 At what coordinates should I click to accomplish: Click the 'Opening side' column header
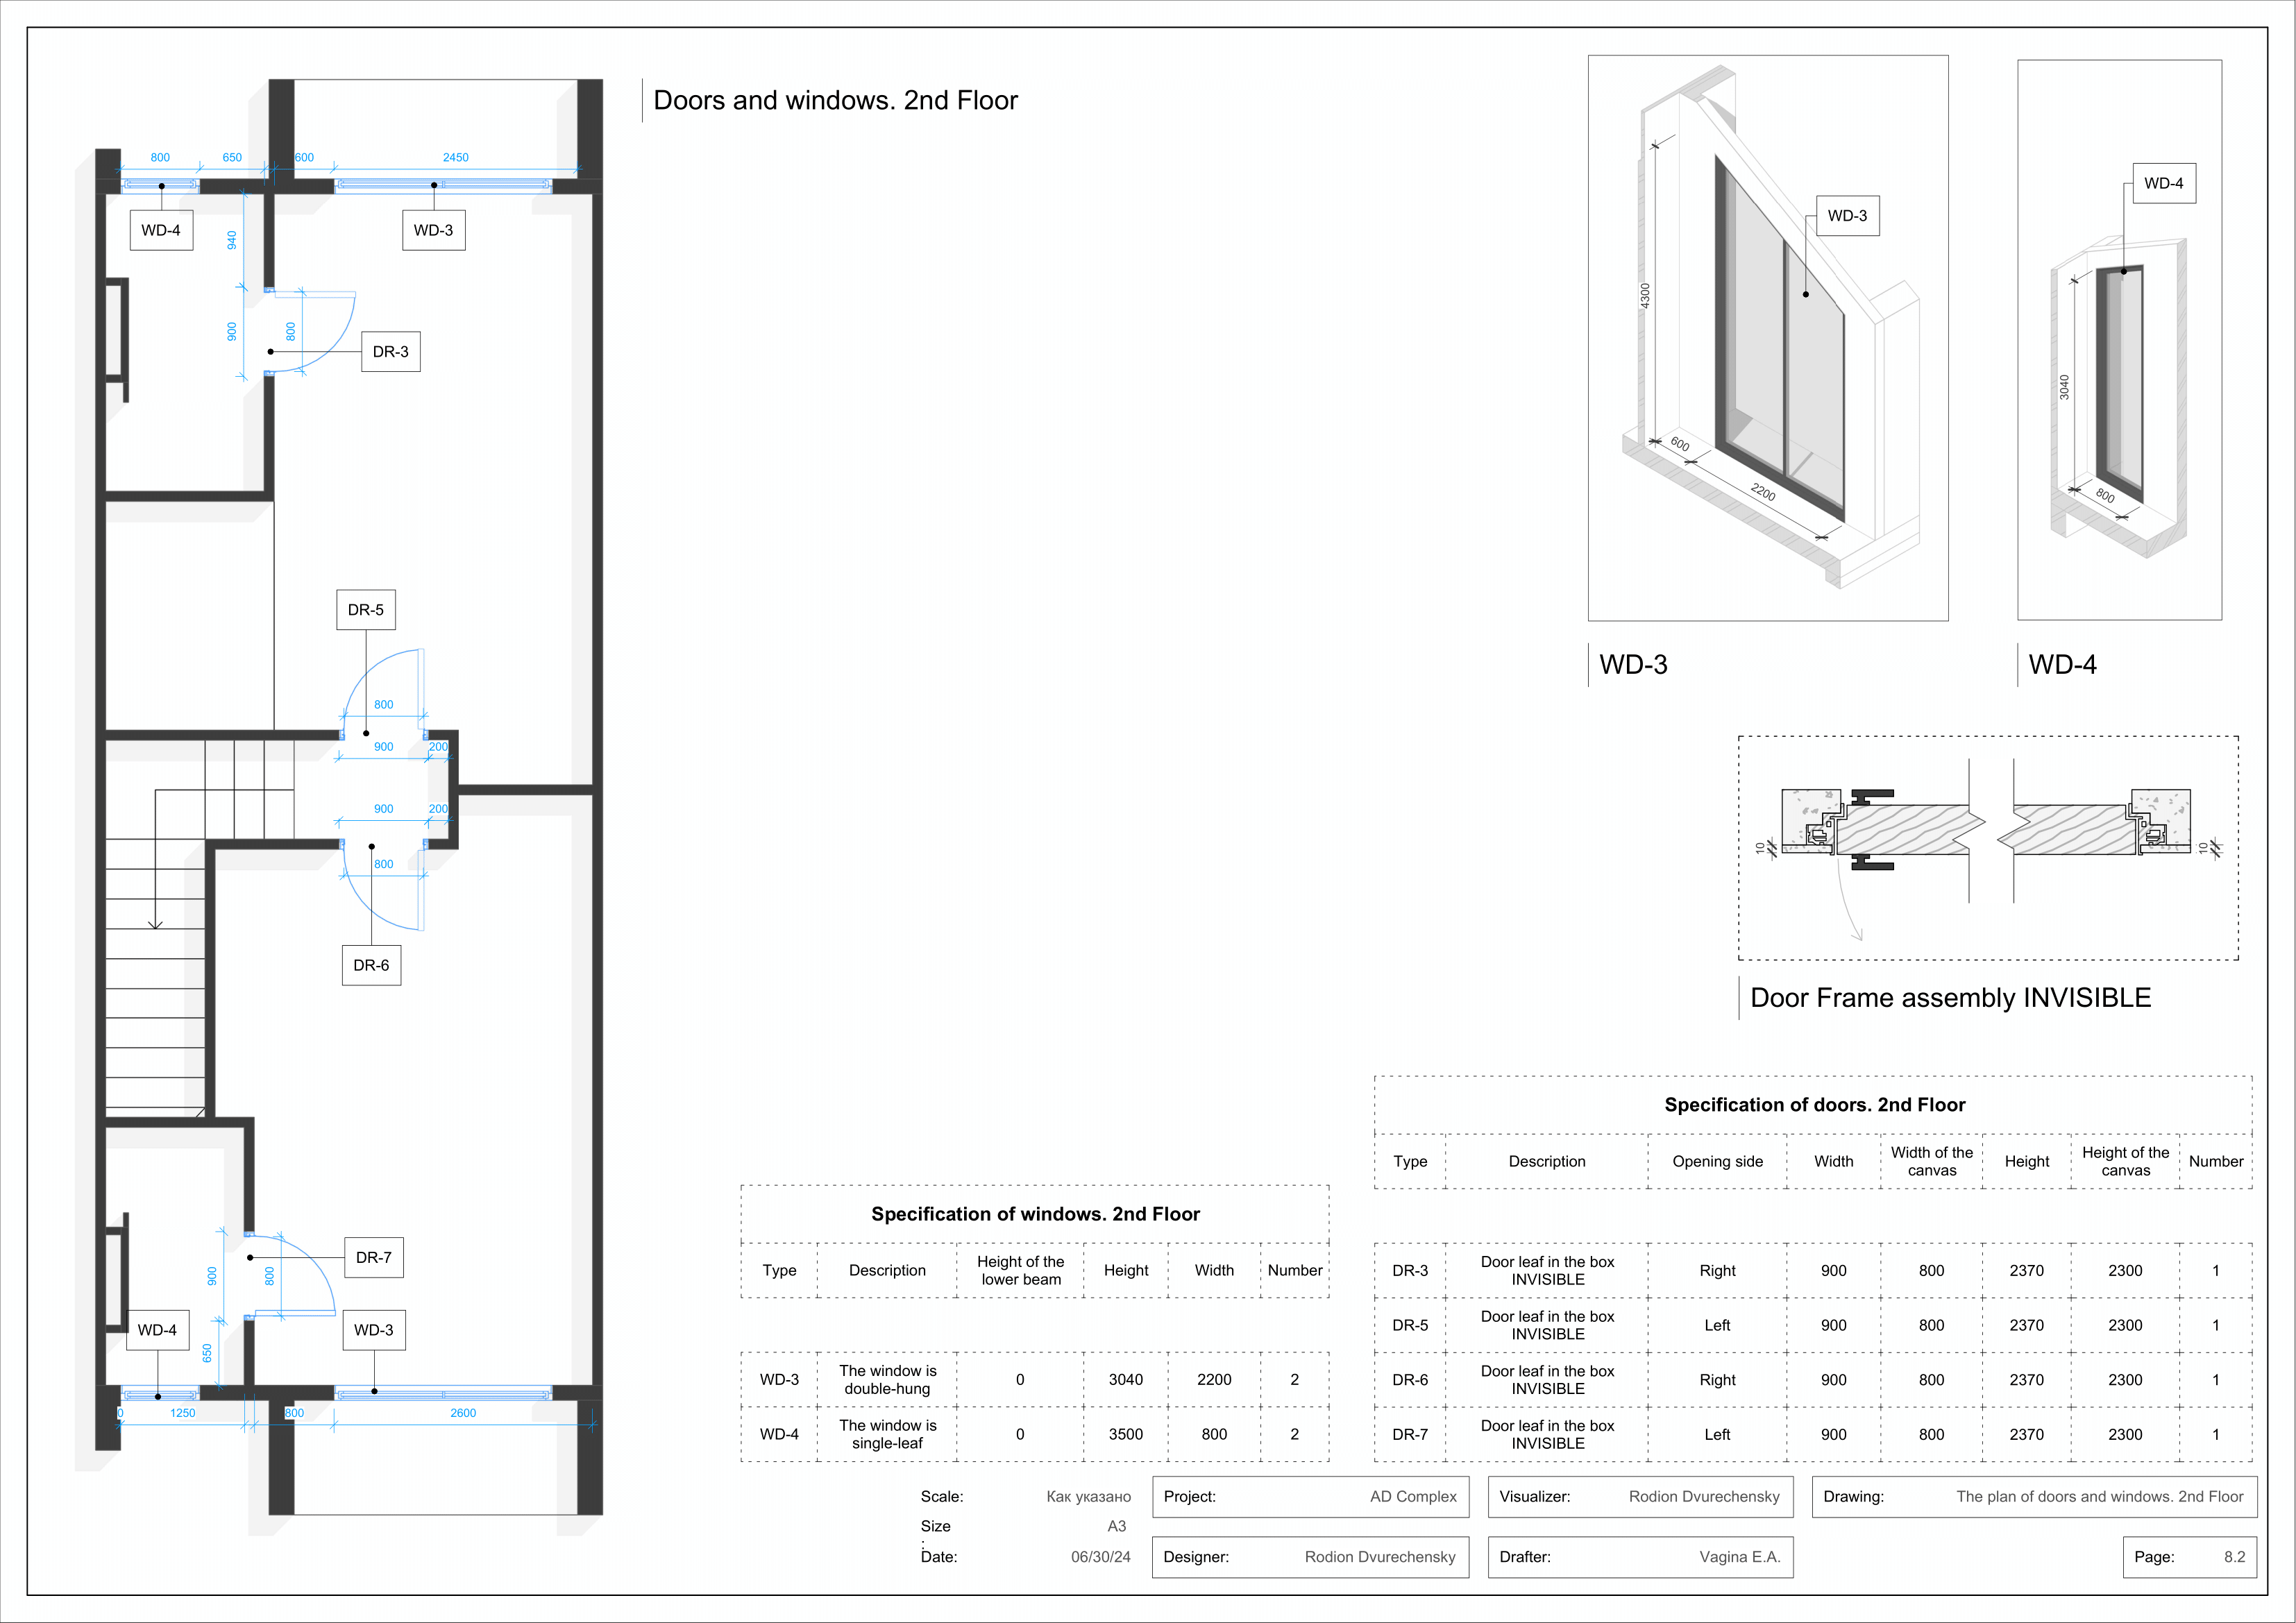pyautogui.click(x=1717, y=1162)
